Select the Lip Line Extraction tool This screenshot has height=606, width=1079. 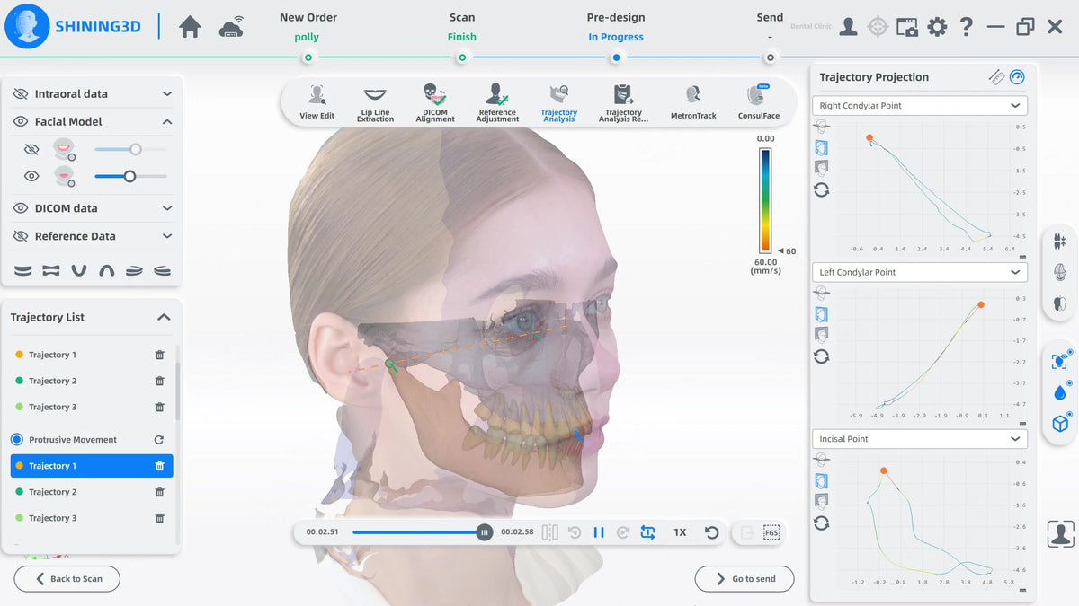(375, 102)
